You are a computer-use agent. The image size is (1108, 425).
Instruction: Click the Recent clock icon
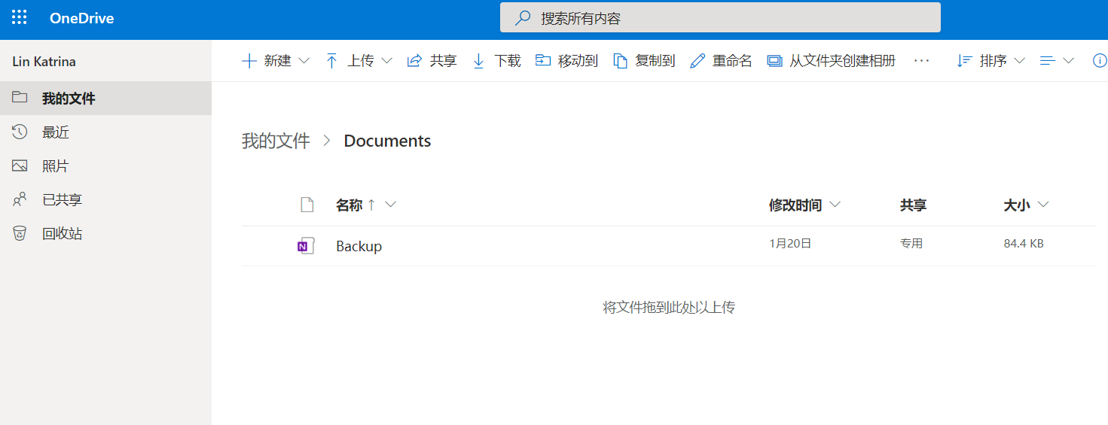coord(20,132)
